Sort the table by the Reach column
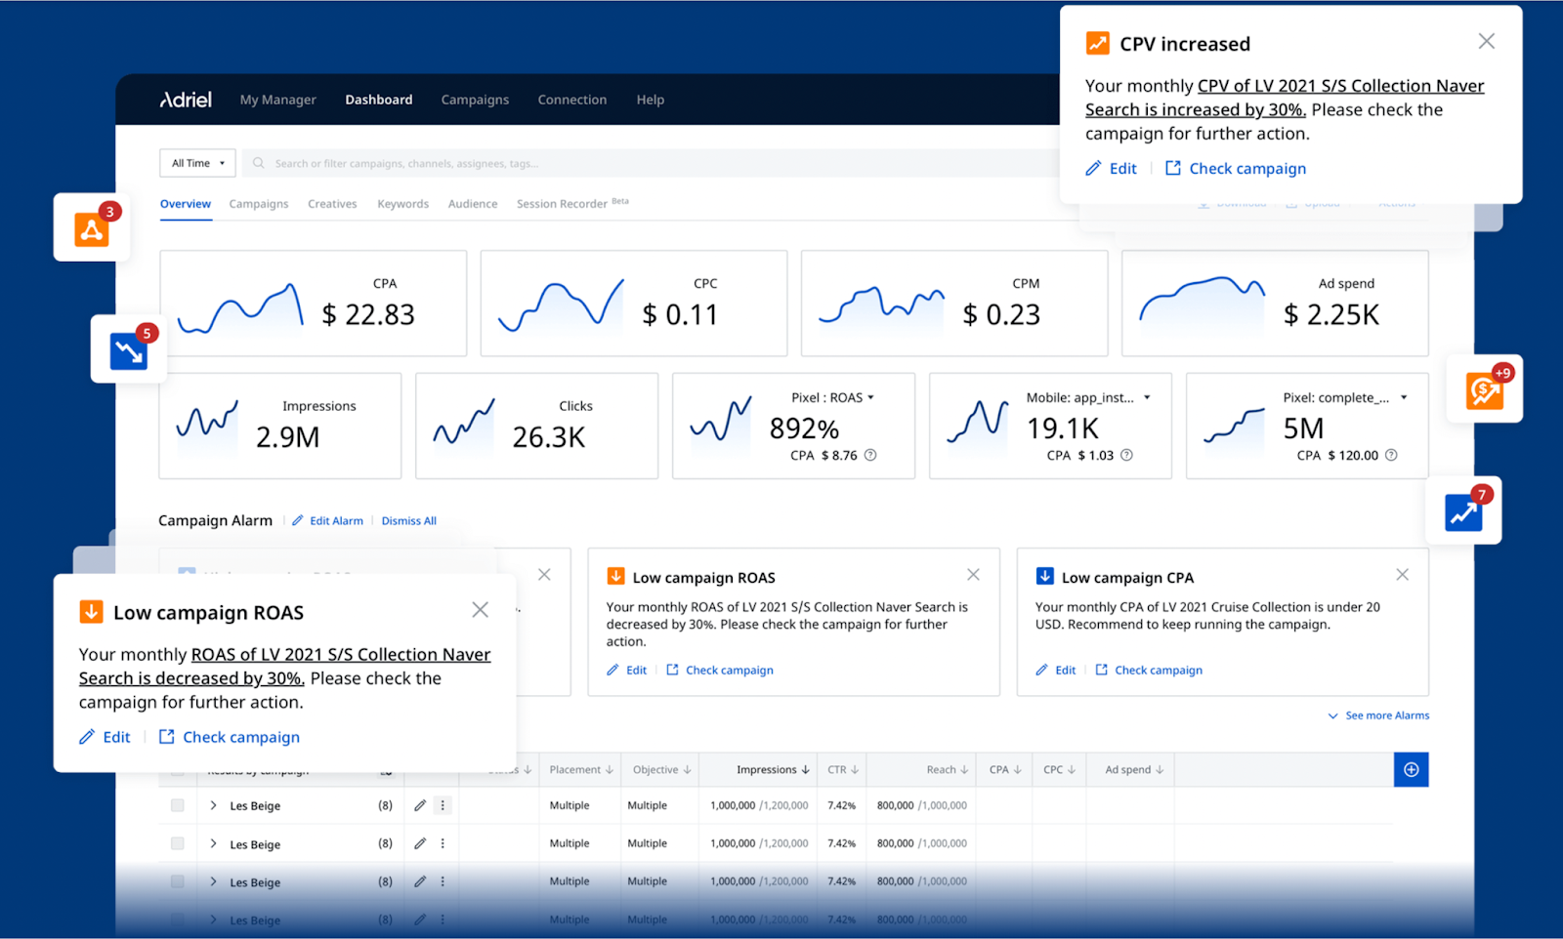Image resolution: width=1563 pixels, height=939 pixels. click(x=948, y=770)
